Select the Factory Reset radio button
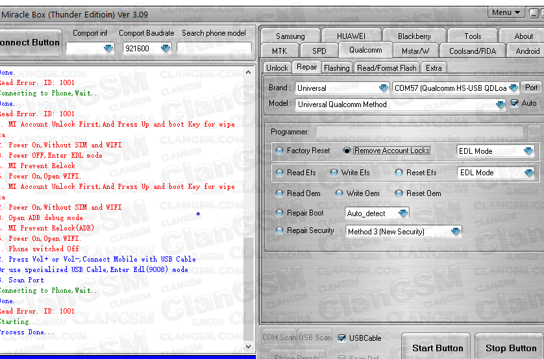The width and height of the screenshot is (544, 359). click(279, 151)
